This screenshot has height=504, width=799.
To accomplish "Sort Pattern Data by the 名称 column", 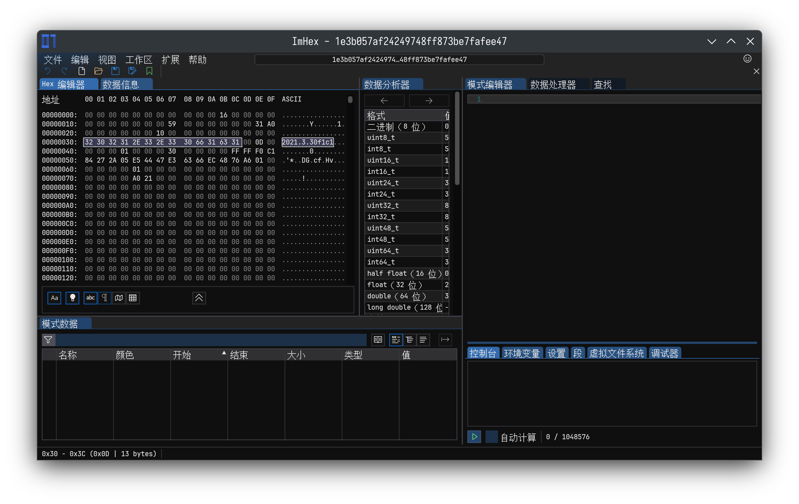I will point(85,355).
